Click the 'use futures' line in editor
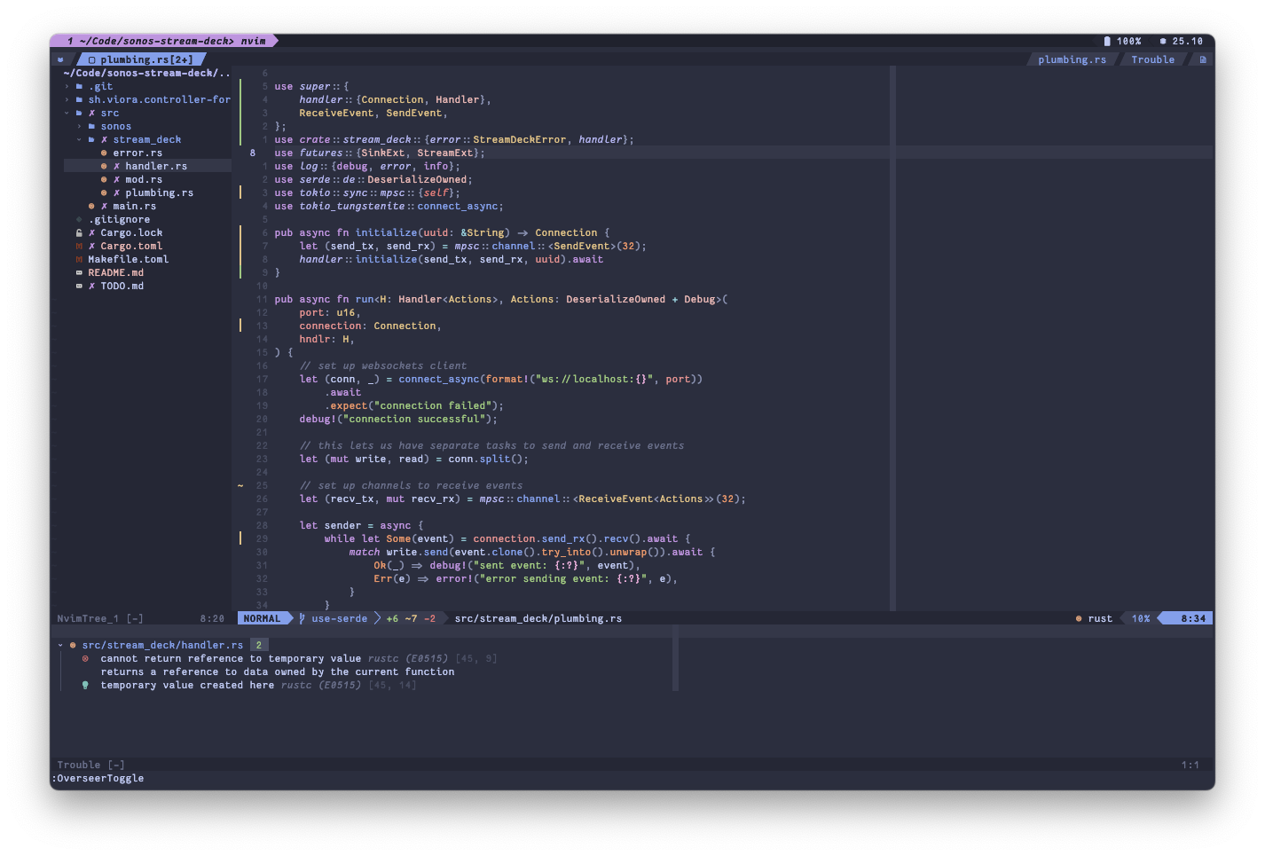The height and width of the screenshot is (856, 1265). pyautogui.click(x=380, y=153)
